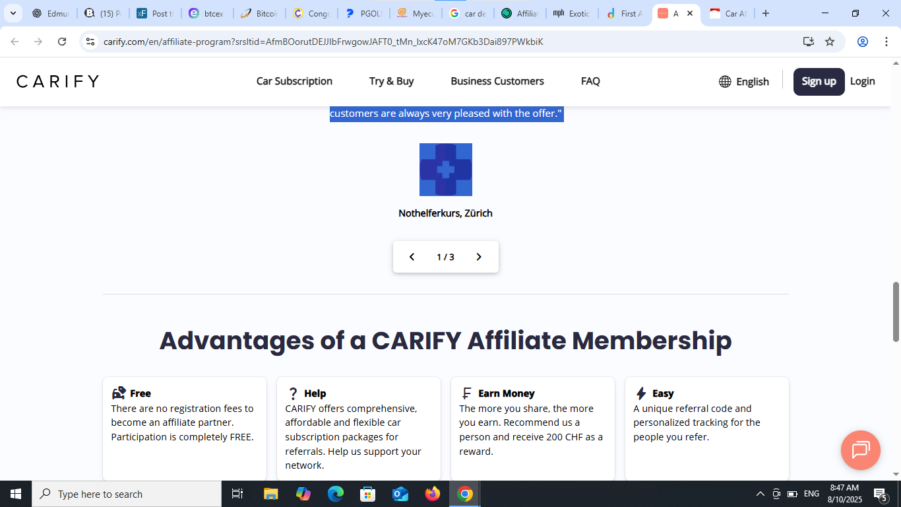The width and height of the screenshot is (901, 507).
Task: Close the active tab
Action: pyautogui.click(x=690, y=13)
